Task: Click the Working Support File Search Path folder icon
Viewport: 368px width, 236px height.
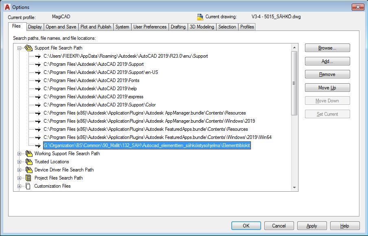Action: 29,154
